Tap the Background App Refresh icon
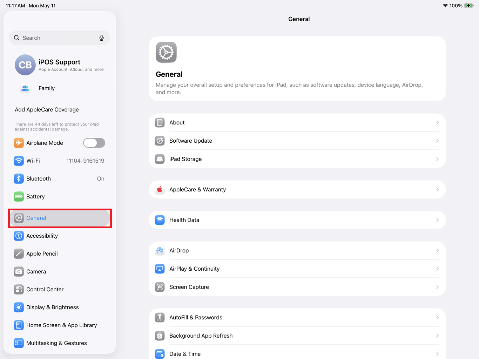Image resolution: width=479 pixels, height=359 pixels. (x=160, y=336)
